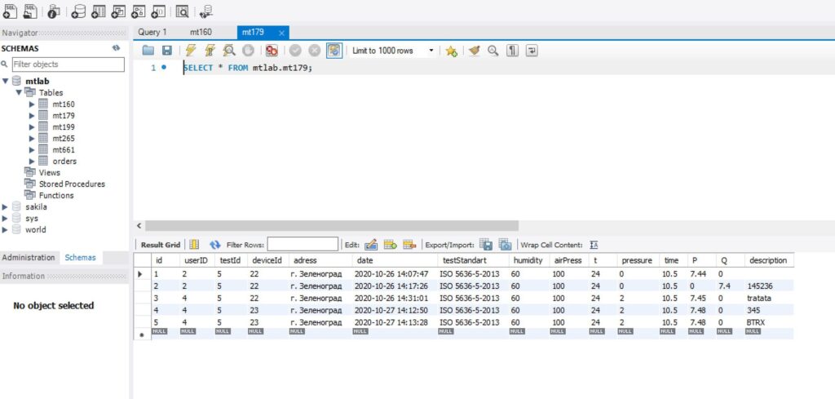Refresh the result grid data
Viewport: 835px width, 399px height.
pos(215,245)
